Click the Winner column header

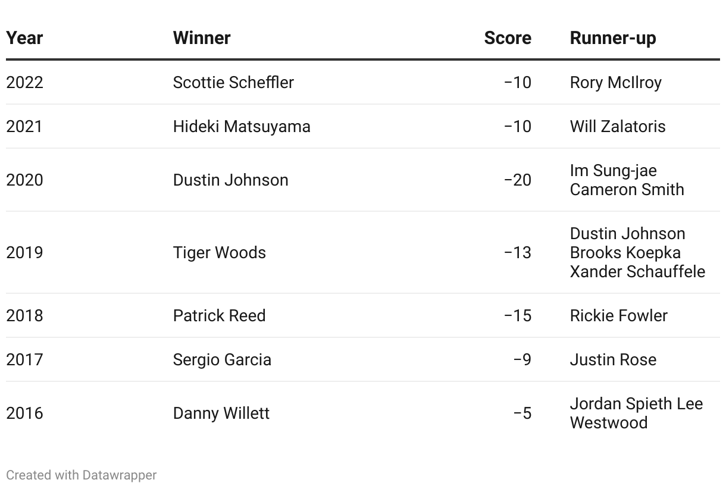click(x=202, y=38)
